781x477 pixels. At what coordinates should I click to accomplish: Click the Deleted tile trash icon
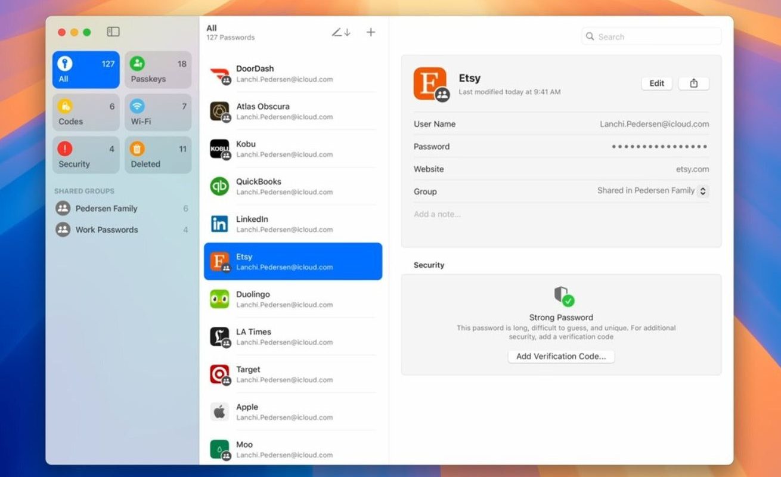(137, 148)
